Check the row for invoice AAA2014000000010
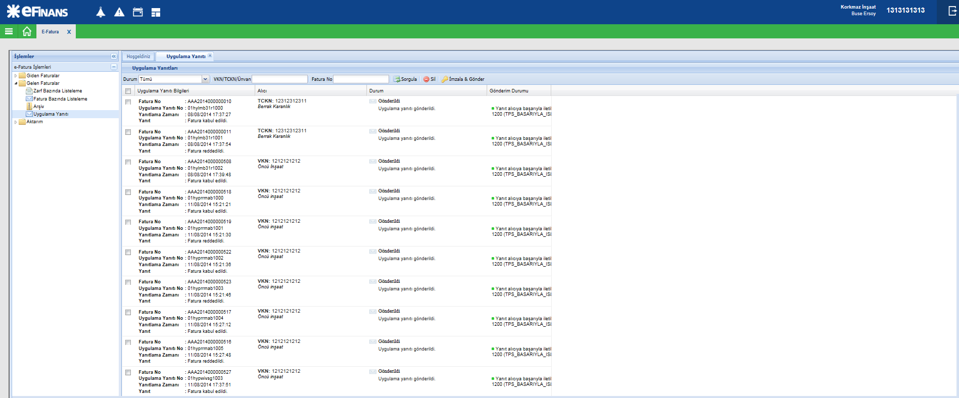959x398 pixels. click(x=128, y=102)
